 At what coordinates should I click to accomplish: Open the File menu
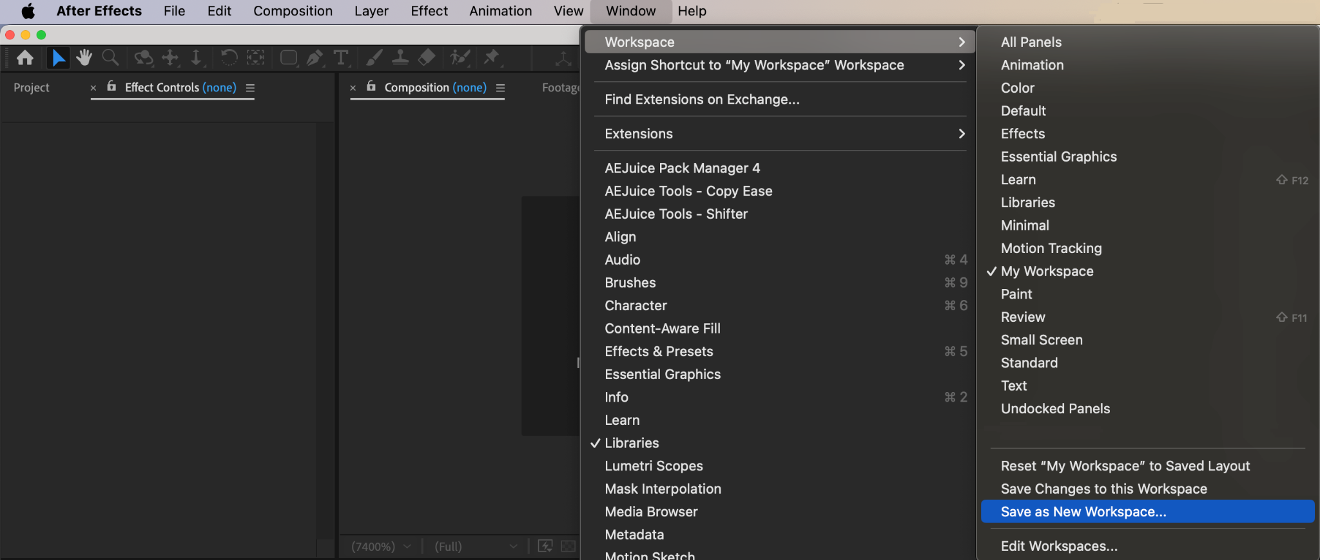tap(174, 11)
